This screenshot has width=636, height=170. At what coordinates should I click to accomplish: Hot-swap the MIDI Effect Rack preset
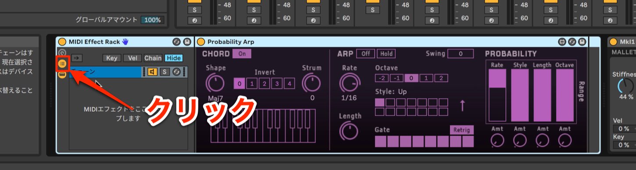point(176,42)
